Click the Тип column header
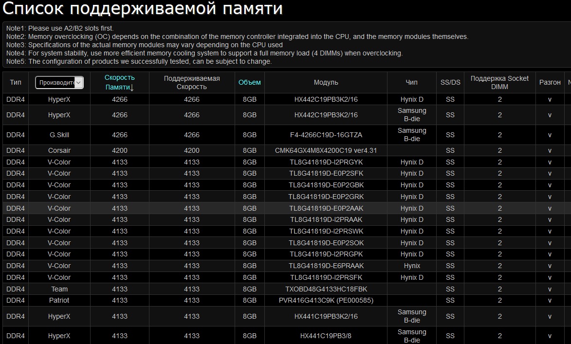This screenshot has height=344, width=571. tap(16, 82)
